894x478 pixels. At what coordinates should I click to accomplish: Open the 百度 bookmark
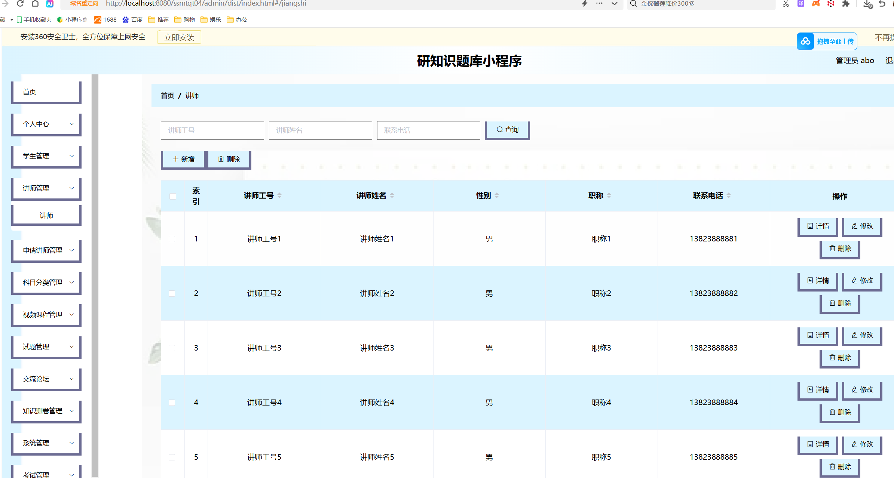coord(132,19)
